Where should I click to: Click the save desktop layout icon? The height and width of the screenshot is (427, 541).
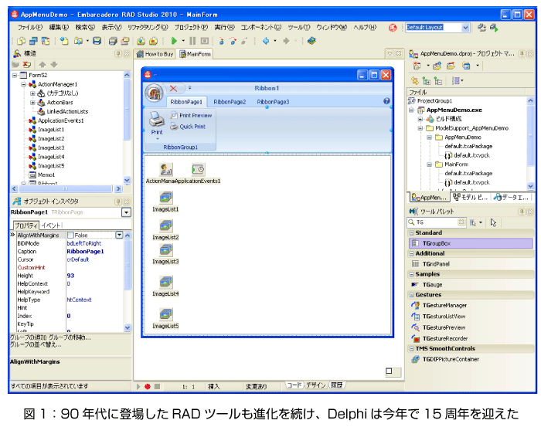[481, 28]
